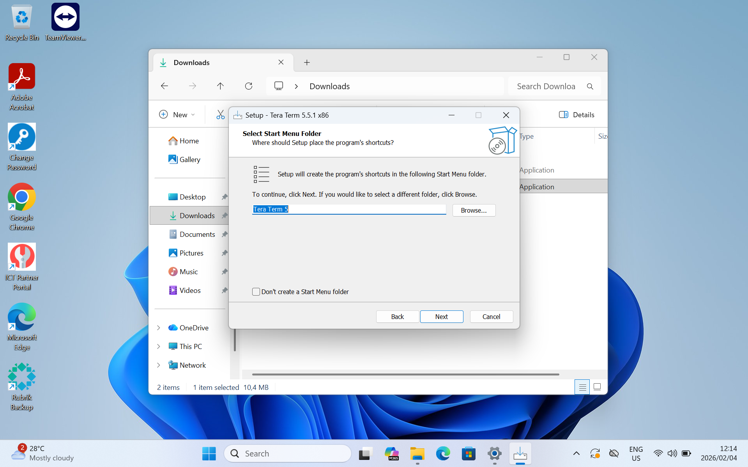Tick the Don't create a Start Menu folder checkbox
The width and height of the screenshot is (748, 467).
click(x=256, y=292)
